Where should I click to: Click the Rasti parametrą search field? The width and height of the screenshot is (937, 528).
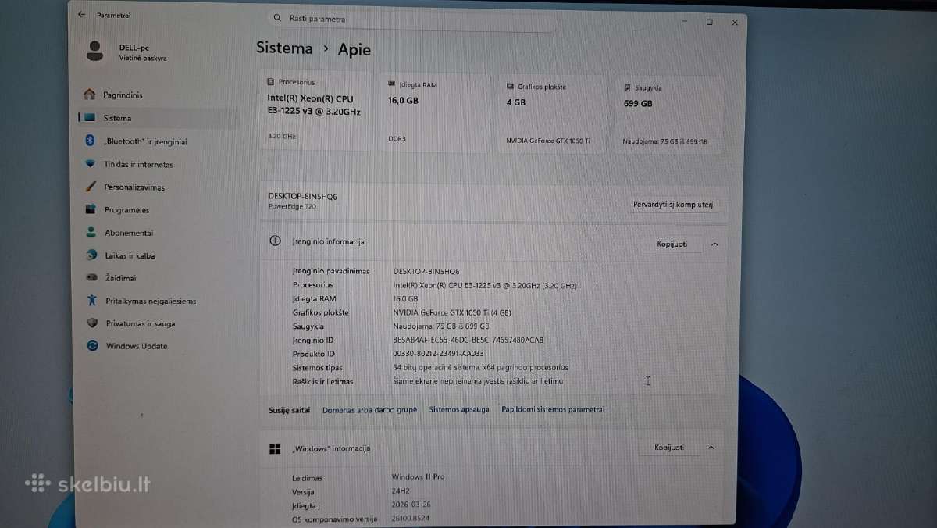coord(412,19)
